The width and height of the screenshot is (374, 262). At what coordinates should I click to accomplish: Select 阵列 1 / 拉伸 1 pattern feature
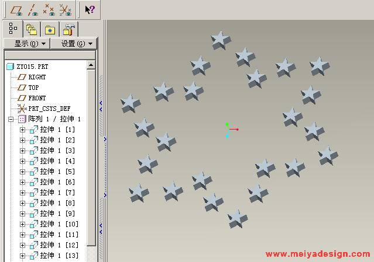tap(54, 119)
